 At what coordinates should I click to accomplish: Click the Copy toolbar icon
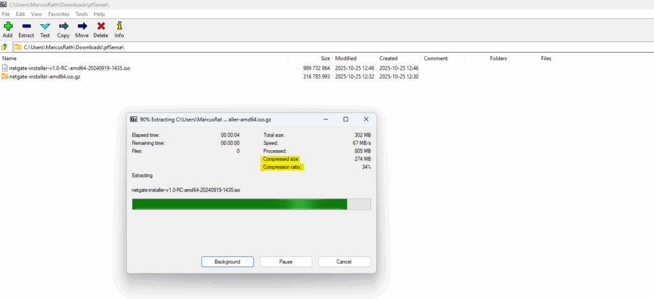(63, 26)
